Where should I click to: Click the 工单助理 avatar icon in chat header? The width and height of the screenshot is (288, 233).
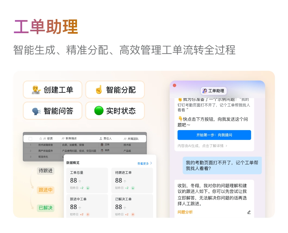click(x=205, y=91)
